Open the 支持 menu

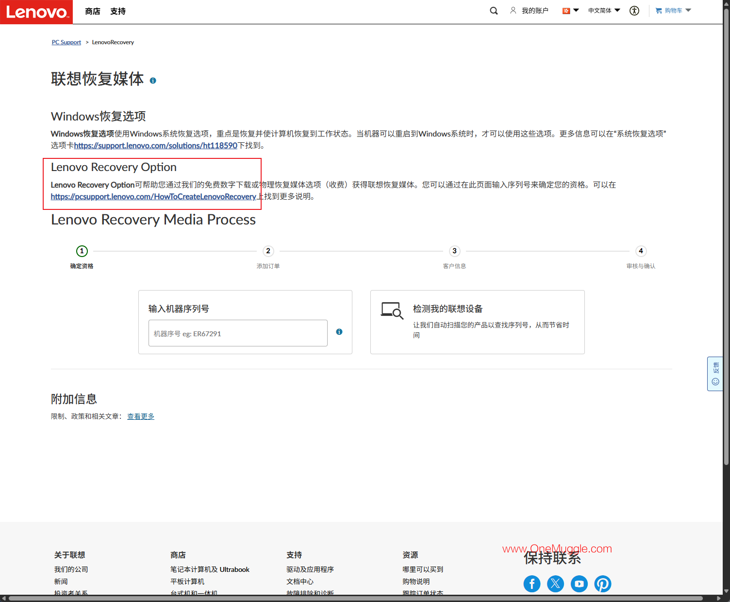click(x=118, y=11)
